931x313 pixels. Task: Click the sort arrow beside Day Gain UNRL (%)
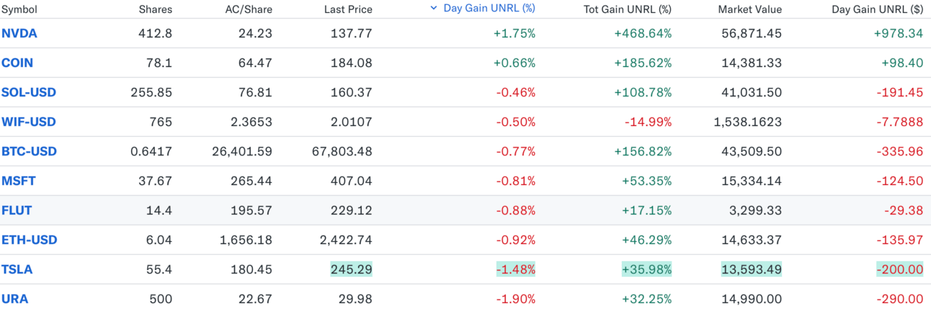433,9
